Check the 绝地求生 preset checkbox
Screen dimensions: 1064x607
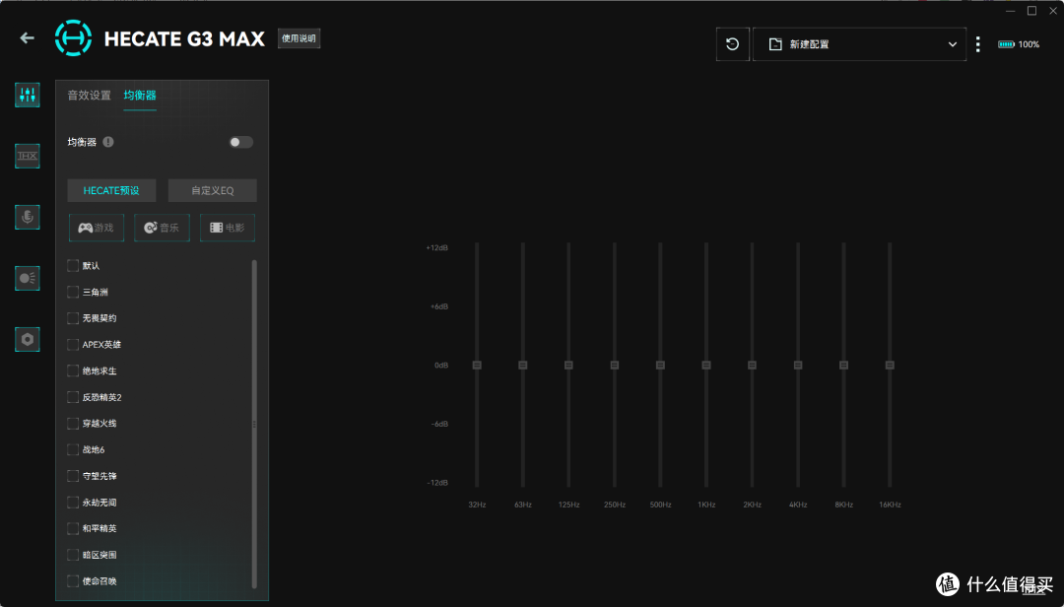click(73, 371)
